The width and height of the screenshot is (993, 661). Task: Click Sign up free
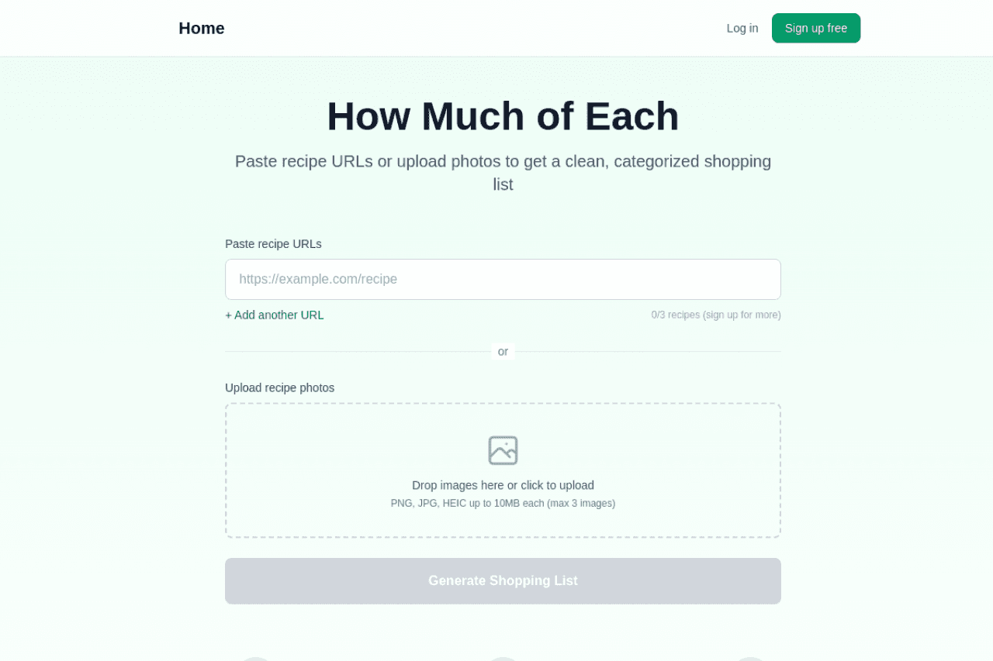(x=815, y=27)
